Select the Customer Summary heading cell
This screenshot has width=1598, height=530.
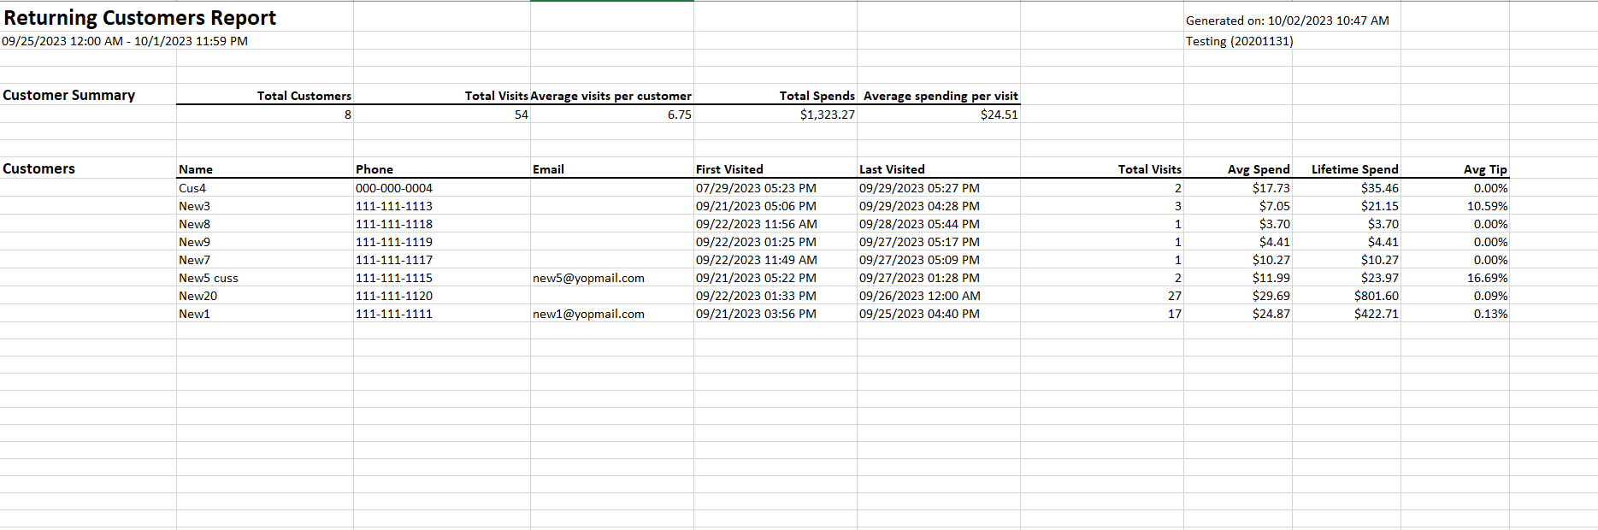click(69, 95)
